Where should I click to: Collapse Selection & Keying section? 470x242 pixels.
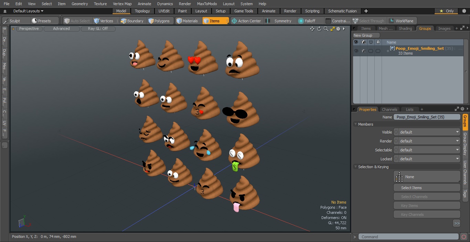pyautogui.click(x=355, y=167)
